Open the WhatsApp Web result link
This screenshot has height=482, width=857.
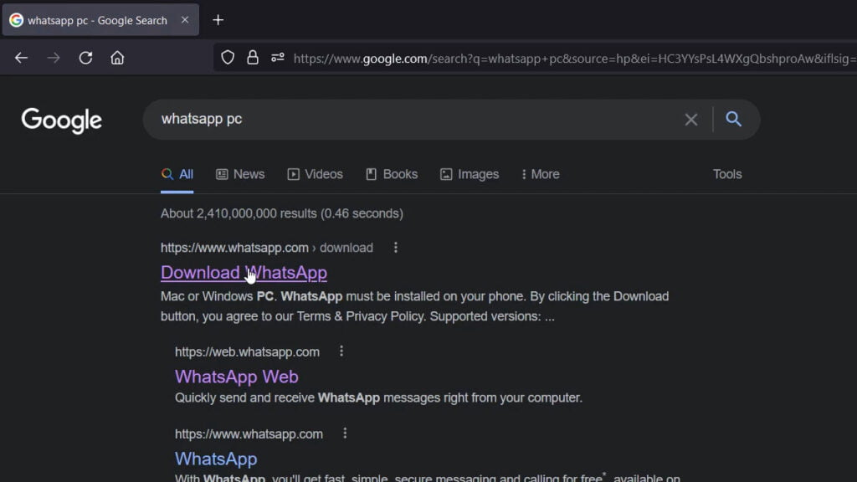(236, 377)
